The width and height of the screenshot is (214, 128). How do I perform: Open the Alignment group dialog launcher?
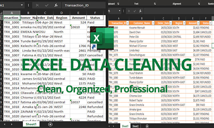coord(199,4)
